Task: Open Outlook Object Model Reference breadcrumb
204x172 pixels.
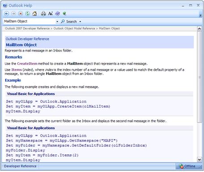Action: click(x=74, y=28)
